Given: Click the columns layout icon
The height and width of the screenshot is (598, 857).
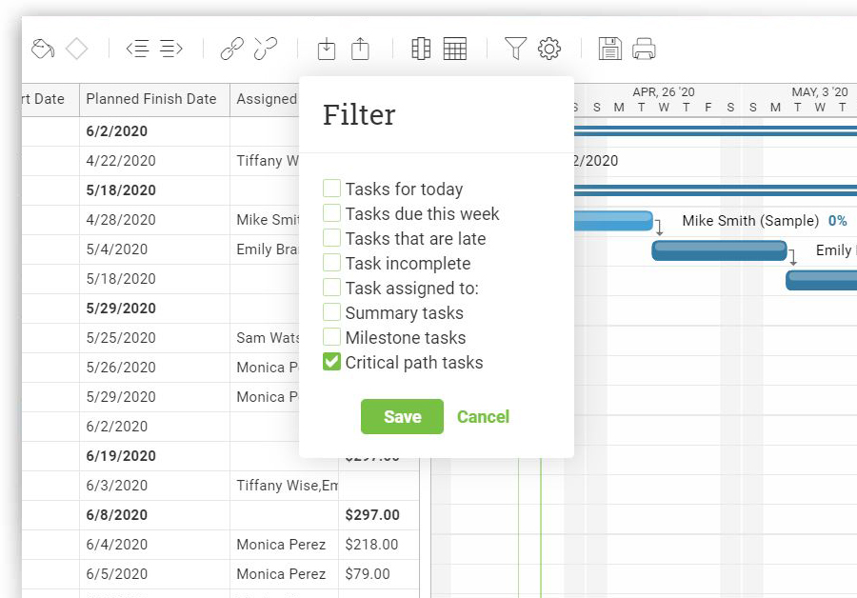Looking at the screenshot, I should (x=421, y=49).
